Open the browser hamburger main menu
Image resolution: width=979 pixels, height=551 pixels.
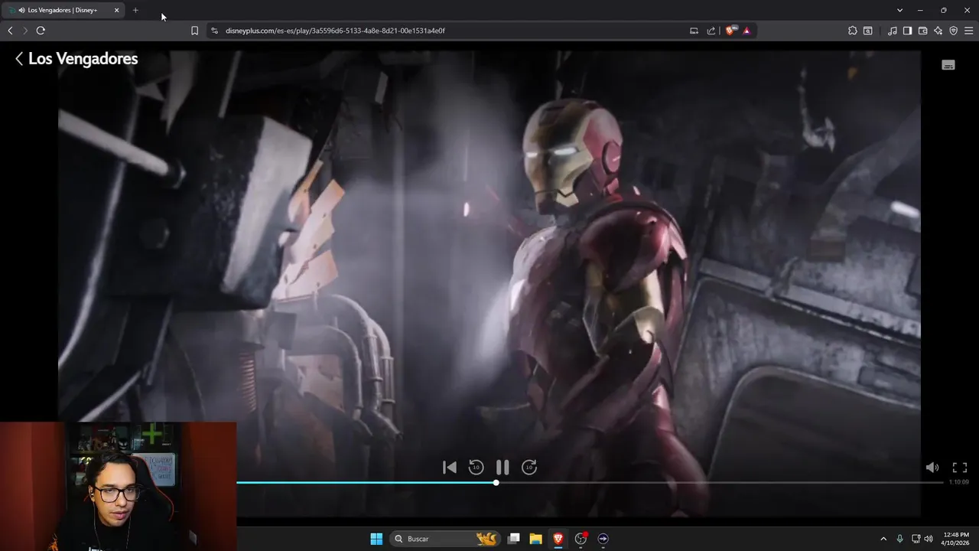coord(968,31)
